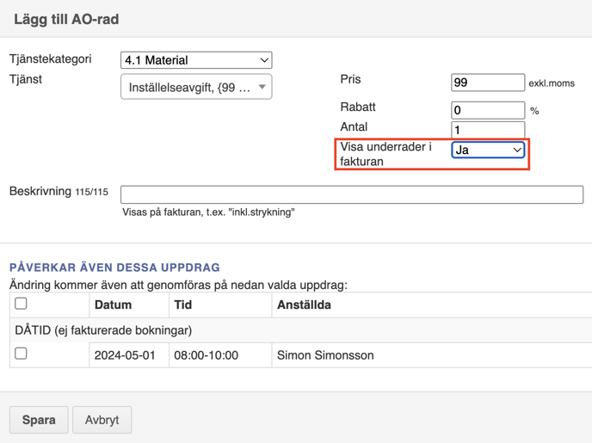Screen dimensions: 592x443
Task: Expand the Tjänst Inställelseavgift selector
Action: coord(196,87)
